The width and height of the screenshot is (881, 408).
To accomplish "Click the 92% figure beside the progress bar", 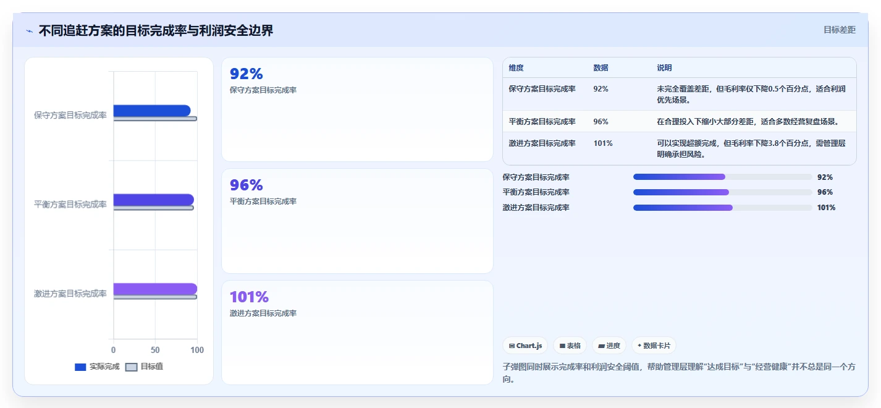I will [x=825, y=177].
